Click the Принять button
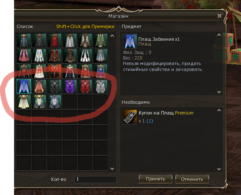 tap(155, 179)
